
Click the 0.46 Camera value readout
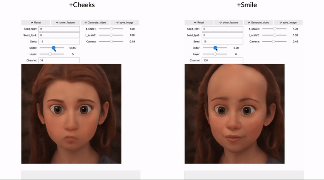[295, 42]
